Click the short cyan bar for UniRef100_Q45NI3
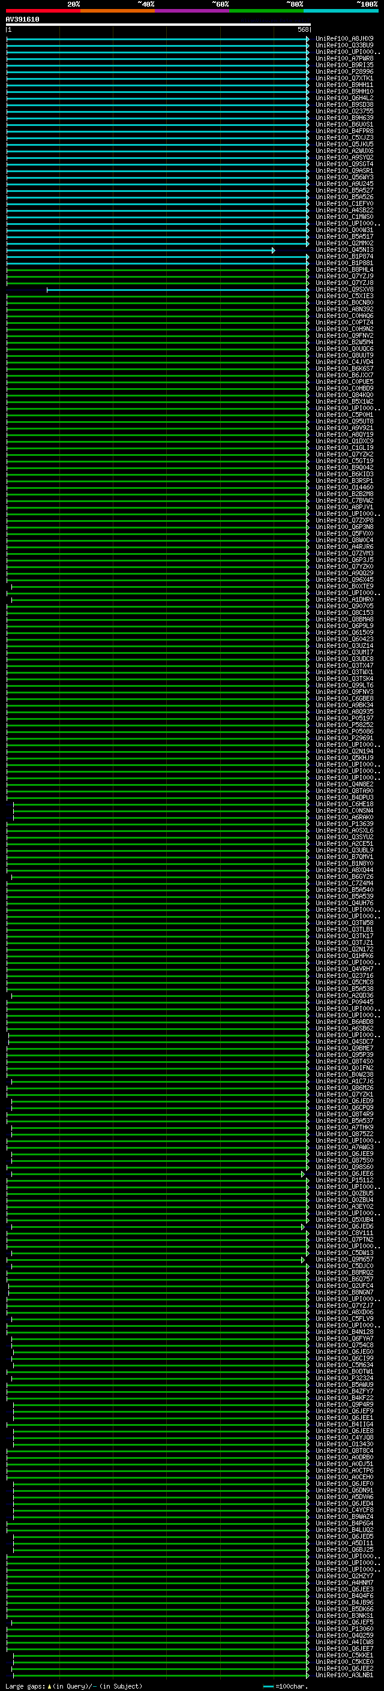384x1691 pixels. pos(140,250)
